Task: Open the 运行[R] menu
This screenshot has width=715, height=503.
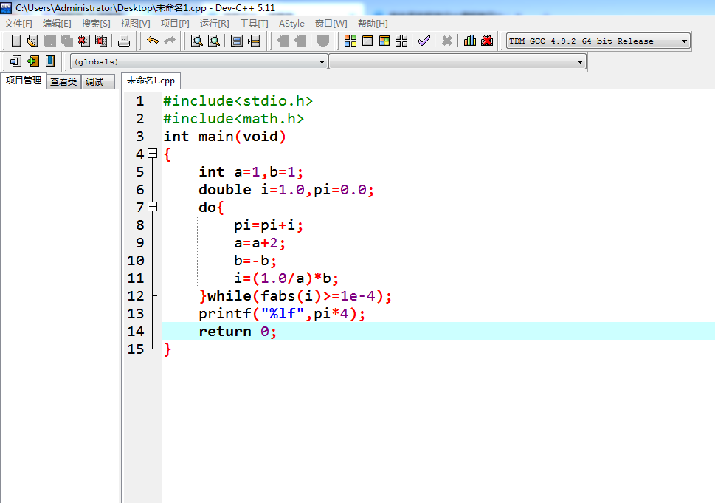Action: pyautogui.click(x=214, y=24)
